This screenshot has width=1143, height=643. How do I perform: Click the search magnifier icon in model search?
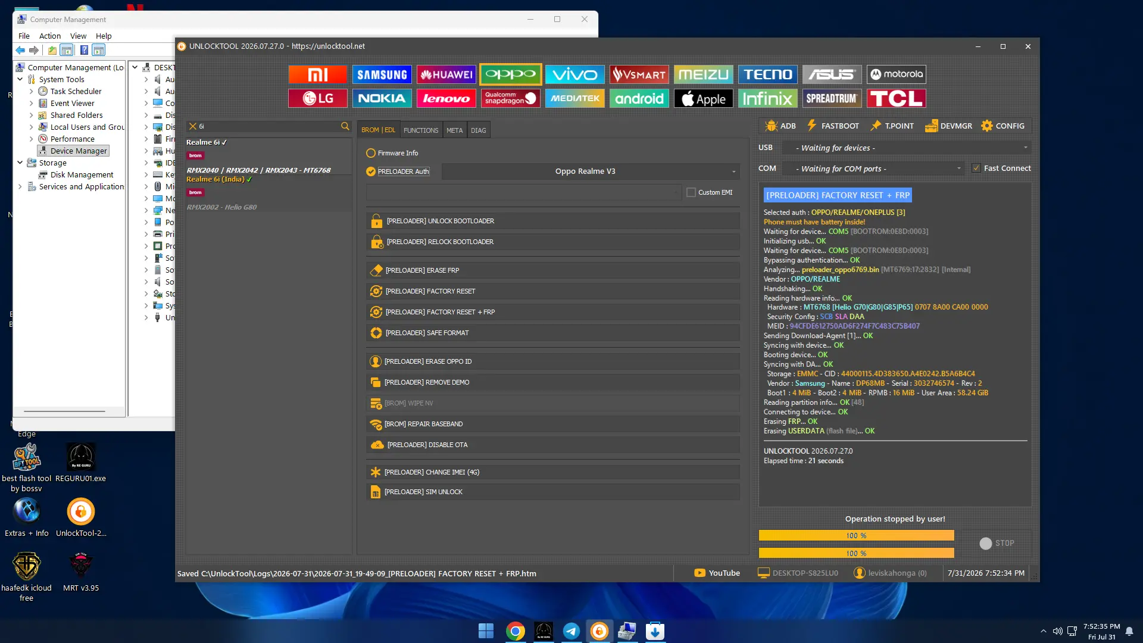click(345, 126)
